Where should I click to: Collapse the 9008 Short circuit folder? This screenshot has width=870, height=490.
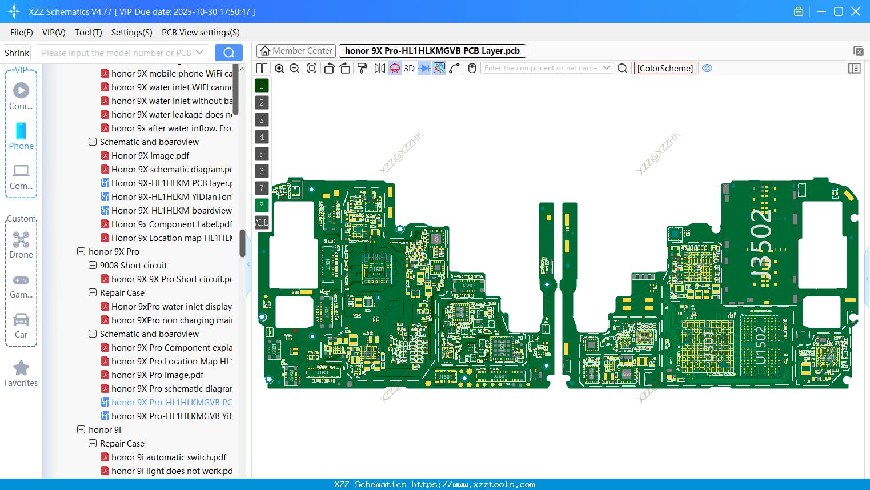(x=93, y=265)
